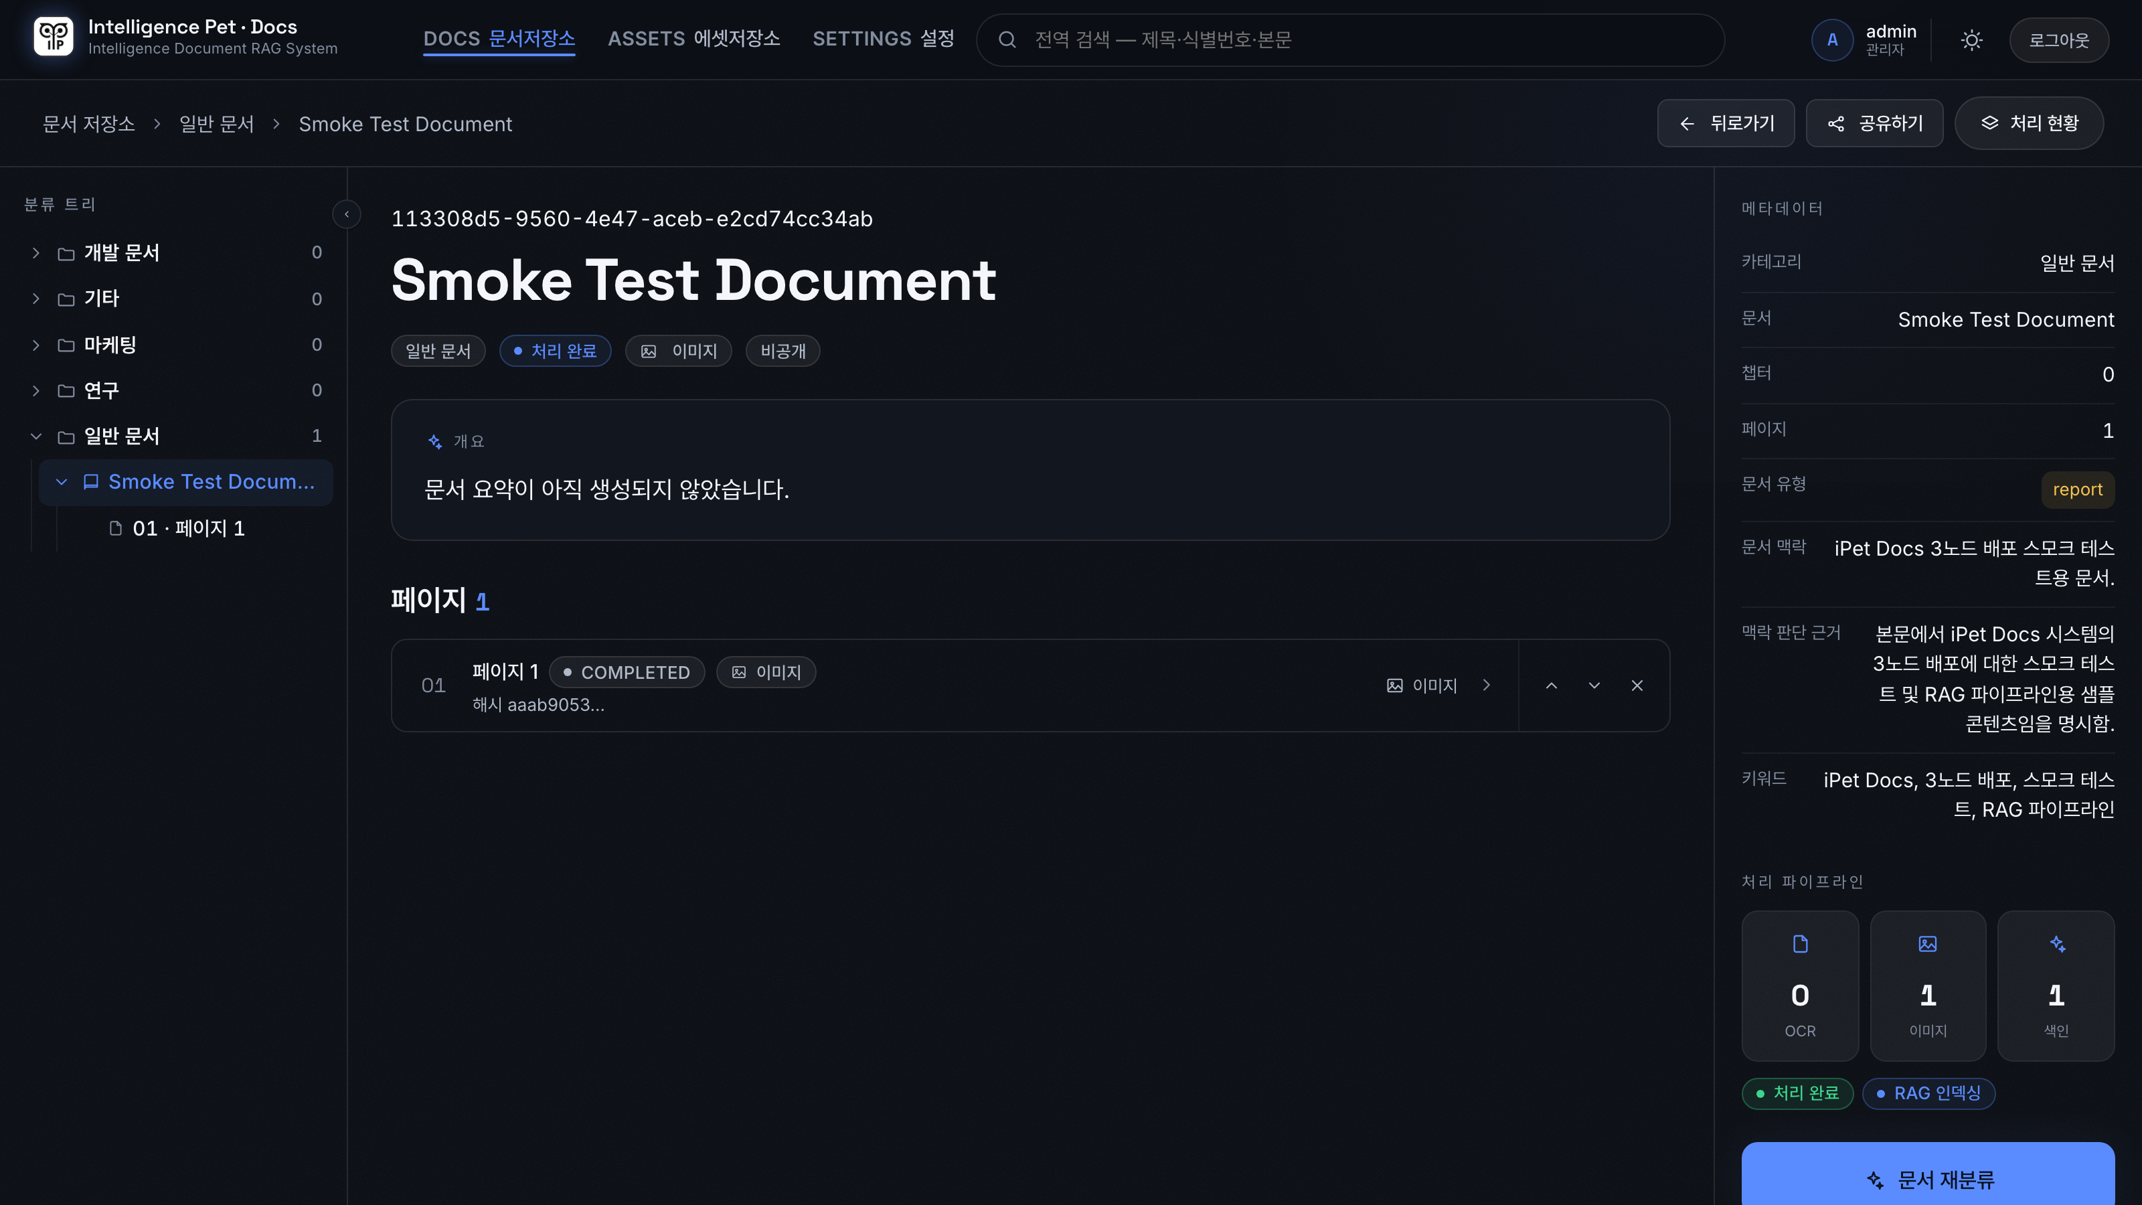Image resolution: width=2142 pixels, height=1205 pixels.
Task: Click 일반 문서 breadcrumb link
Action: click(x=216, y=124)
